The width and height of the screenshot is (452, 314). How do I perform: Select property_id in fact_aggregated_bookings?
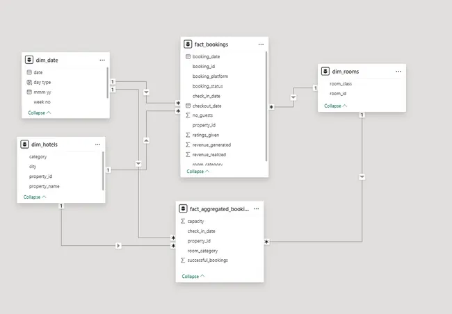click(x=199, y=241)
